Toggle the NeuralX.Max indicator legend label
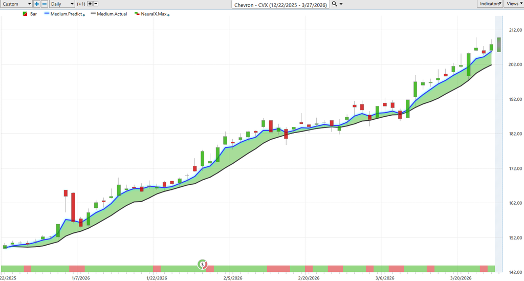The image size is (524, 281). point(154,14)
